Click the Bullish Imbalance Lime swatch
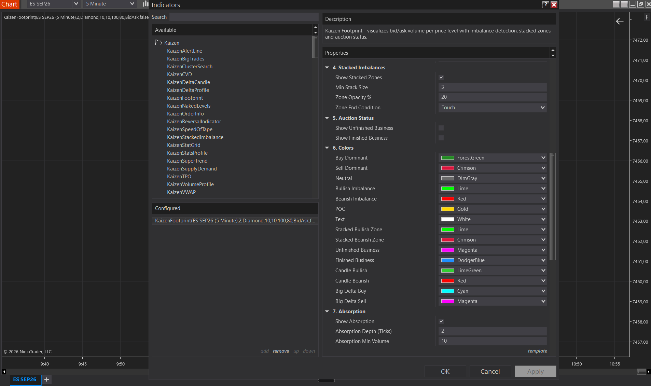 click(x=447, y=189)
